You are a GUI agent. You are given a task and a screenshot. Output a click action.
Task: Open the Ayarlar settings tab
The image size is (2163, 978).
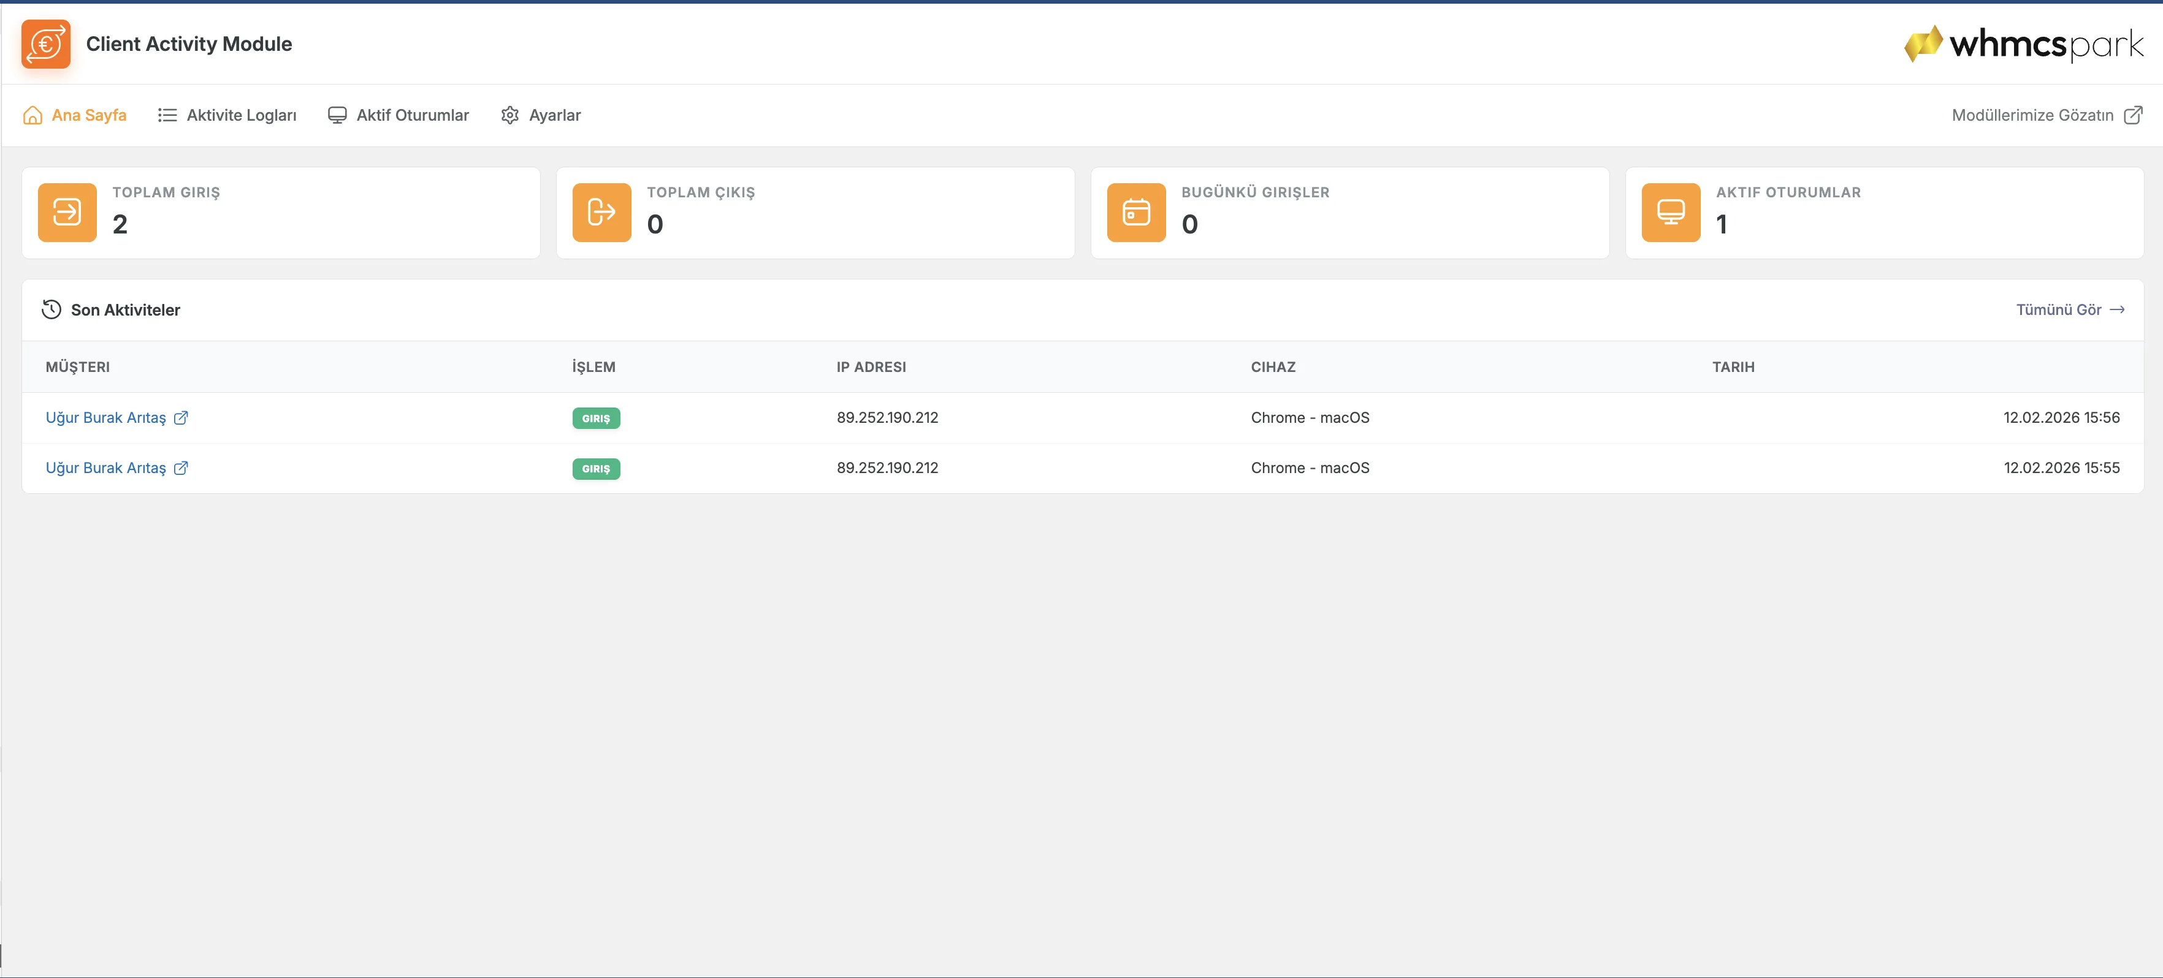pyautogui.click(x=540, y=115)
